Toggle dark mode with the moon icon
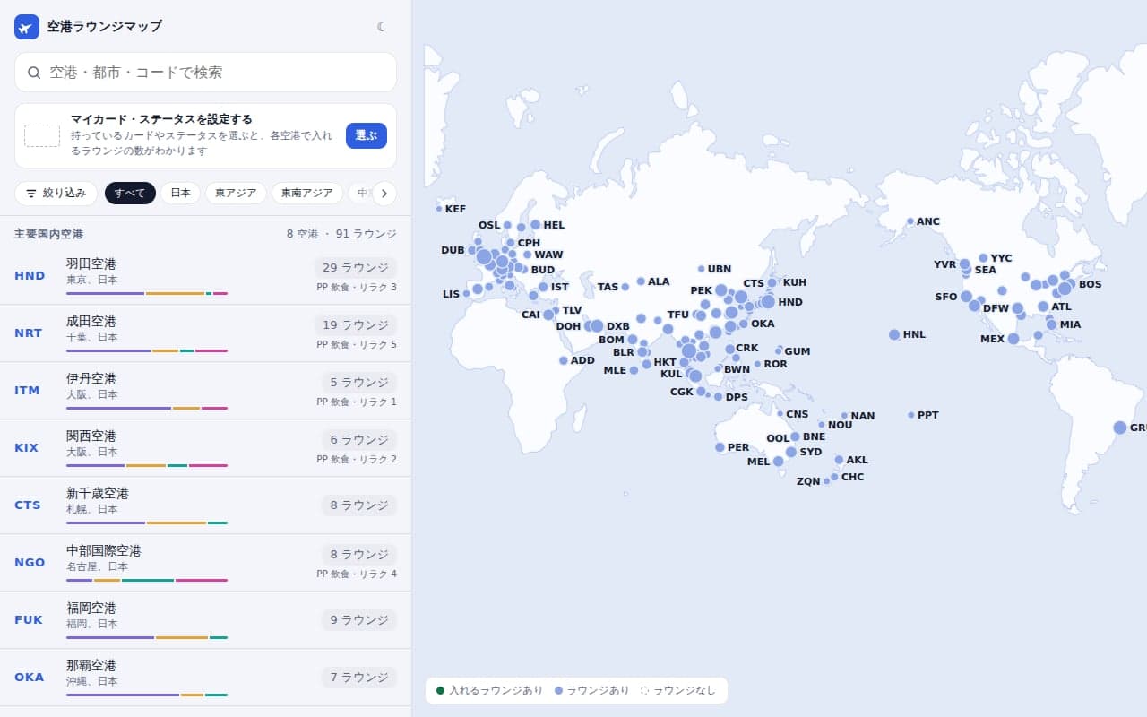 point(382,27)
